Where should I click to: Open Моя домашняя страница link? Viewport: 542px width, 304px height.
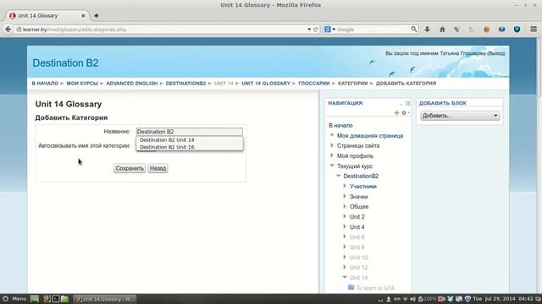pos(370,136)
